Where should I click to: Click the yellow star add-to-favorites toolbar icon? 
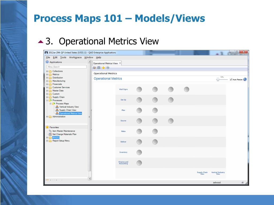[103, 68]
